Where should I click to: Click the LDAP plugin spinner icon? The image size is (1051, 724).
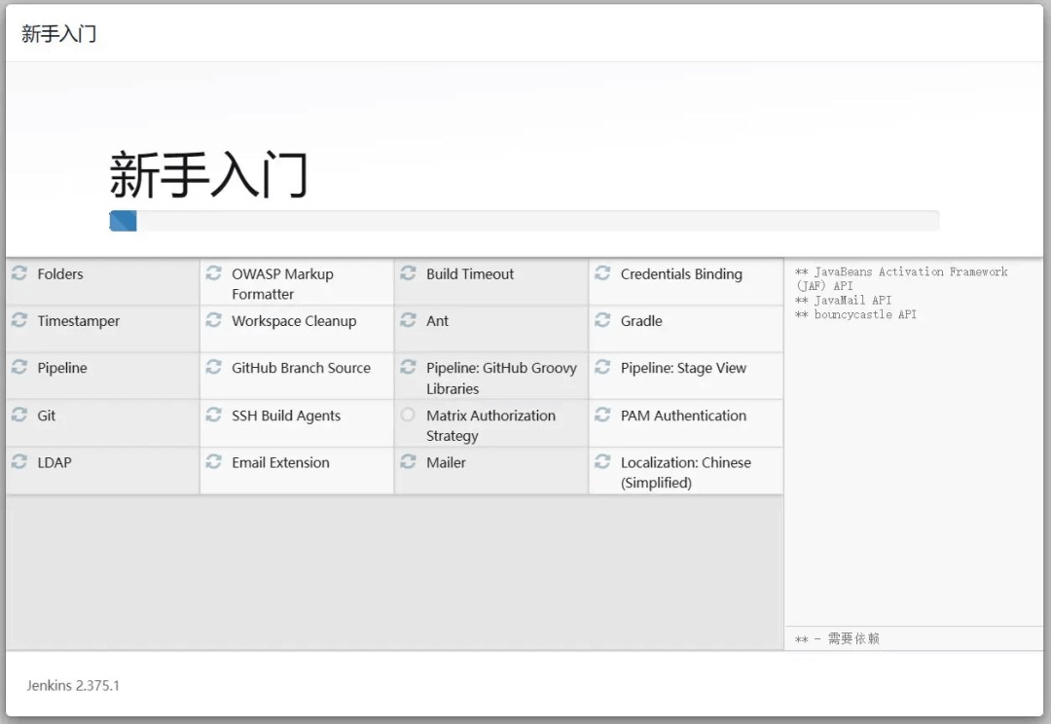click(x=18, y=462)
